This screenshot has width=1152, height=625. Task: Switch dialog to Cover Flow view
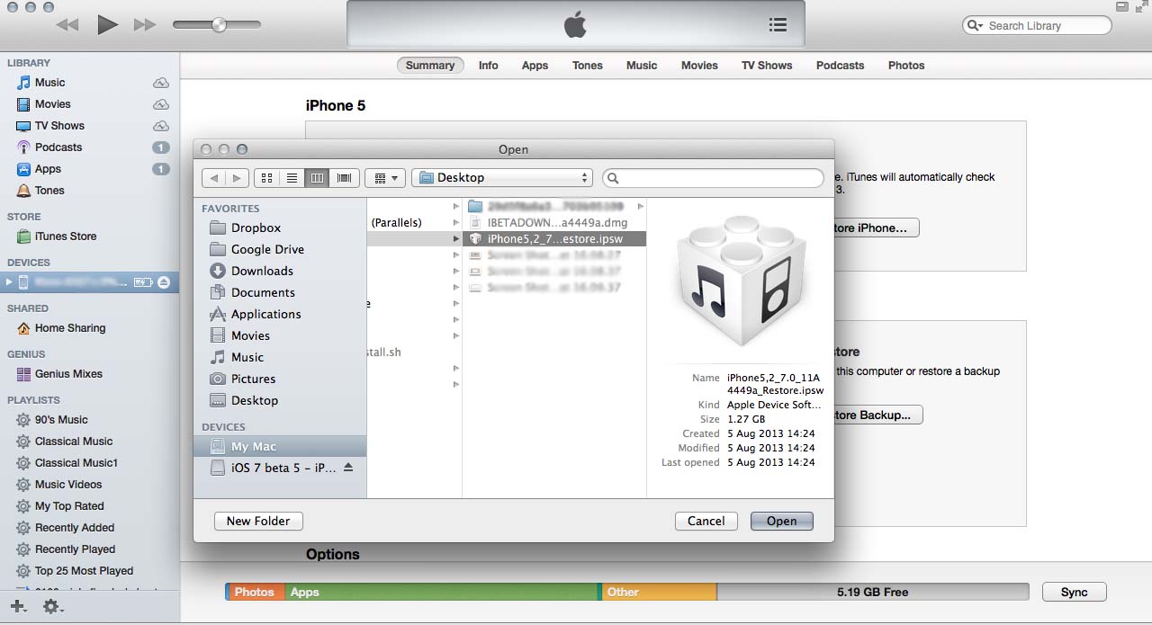344,178
